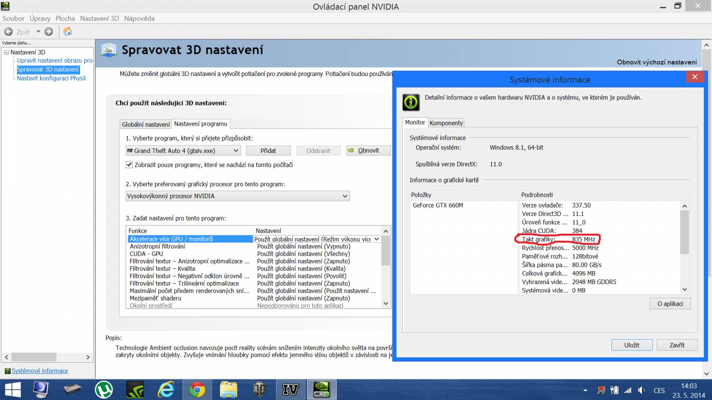This screenshot has height=400, width=712.
Task: Open the scanner device taskbar icon
Action: (x=72, y=390)
